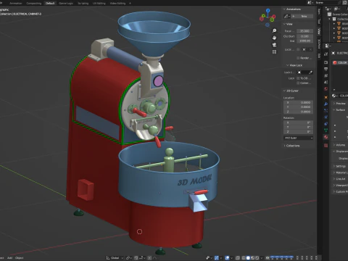Select rendered viewport shading icon
Image resolution: width=348 pixels, height=261 pixels.
pyautogui.click(x=257, y=258)
